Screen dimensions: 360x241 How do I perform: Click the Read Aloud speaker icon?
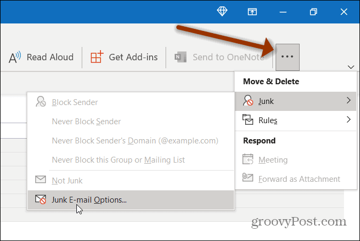15,57
